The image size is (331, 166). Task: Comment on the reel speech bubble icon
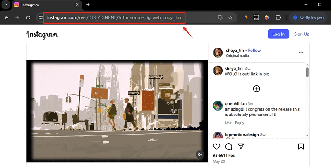tap(229, 147)
